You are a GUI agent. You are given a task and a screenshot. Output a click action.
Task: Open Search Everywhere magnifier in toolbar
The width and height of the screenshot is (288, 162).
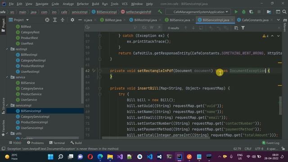click(284, 12)
